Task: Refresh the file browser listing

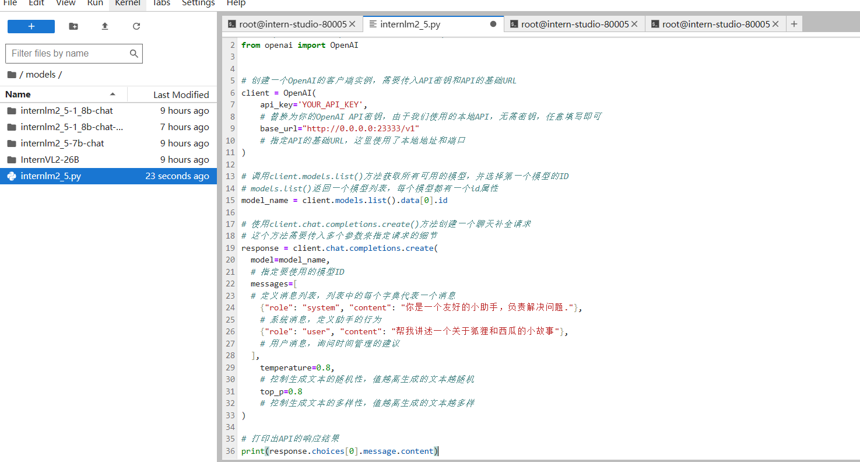Action: coord(136,26)
